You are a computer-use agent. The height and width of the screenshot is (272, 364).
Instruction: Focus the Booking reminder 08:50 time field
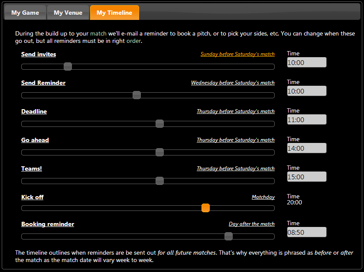pyautogui.click(x=307, y=232)
